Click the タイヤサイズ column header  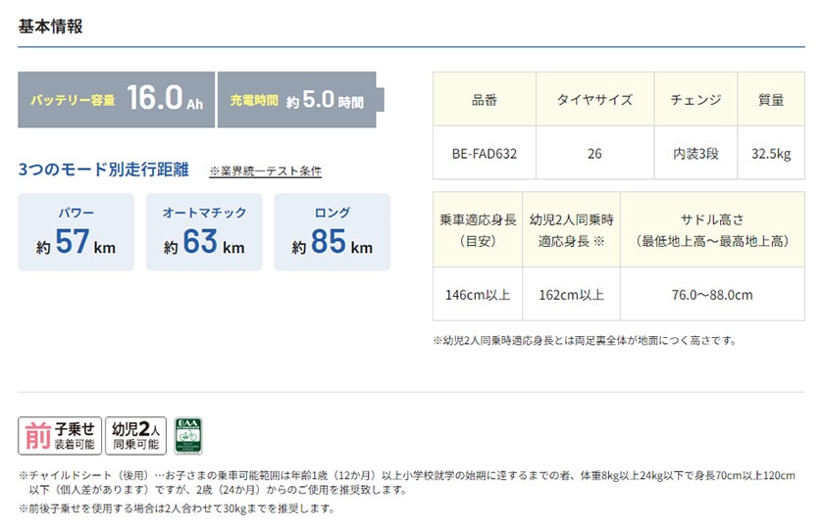click(594, 99)
